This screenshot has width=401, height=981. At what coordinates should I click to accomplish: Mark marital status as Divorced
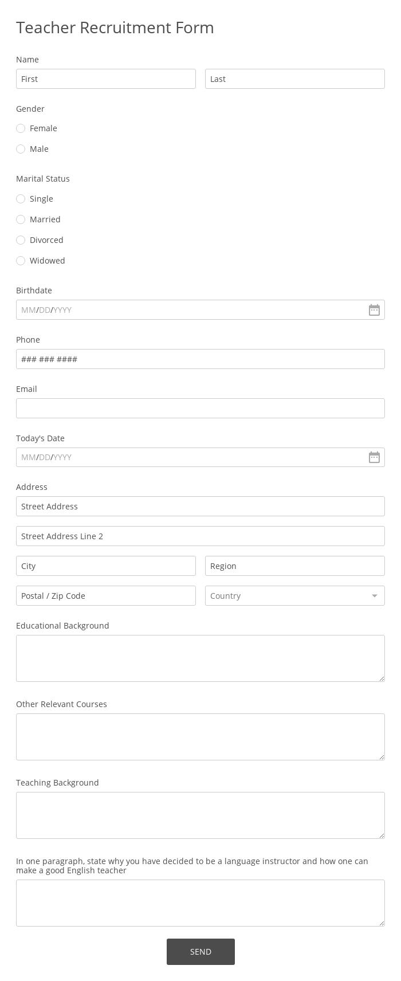(x=21, y=240)
